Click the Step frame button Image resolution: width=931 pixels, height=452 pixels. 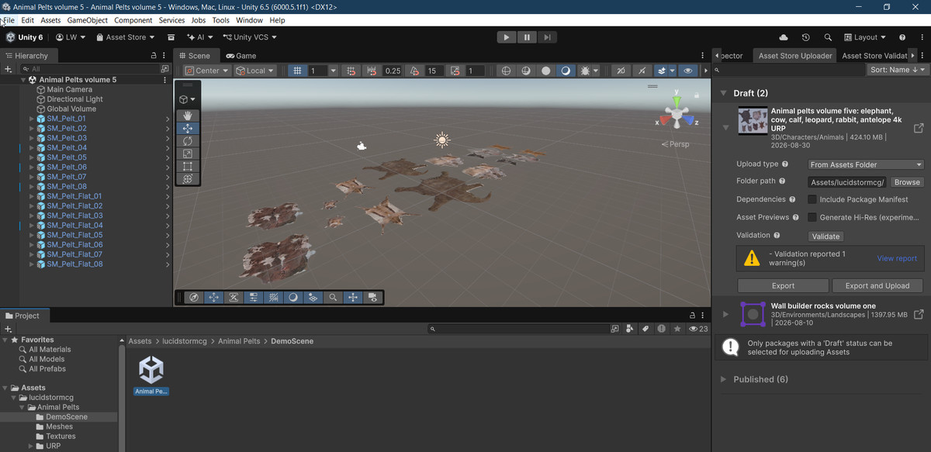pyautogui.click(x=548, y=37)
